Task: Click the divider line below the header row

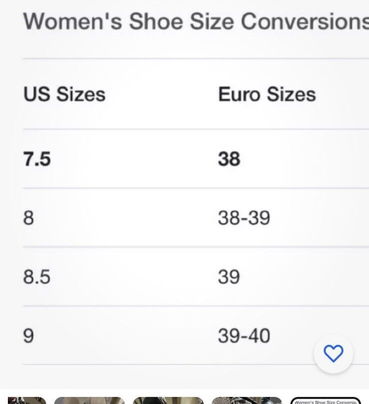Action: 196,129
